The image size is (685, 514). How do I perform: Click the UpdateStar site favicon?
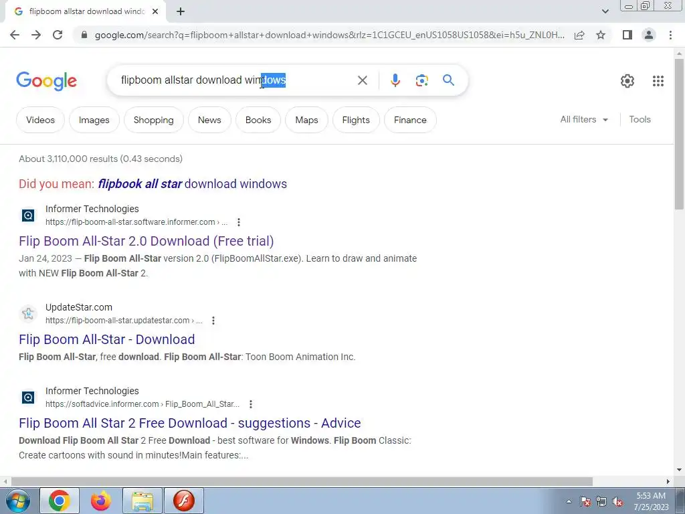pyautogui.click(x=28, y=313)
